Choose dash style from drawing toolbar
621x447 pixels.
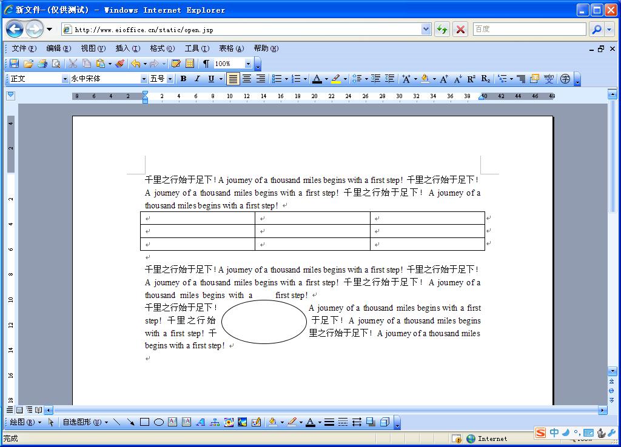pyautogui.click(x=343, y=422)
